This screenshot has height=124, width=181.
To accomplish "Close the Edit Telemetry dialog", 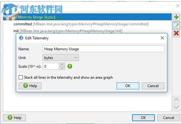I will tap(162, 38).
